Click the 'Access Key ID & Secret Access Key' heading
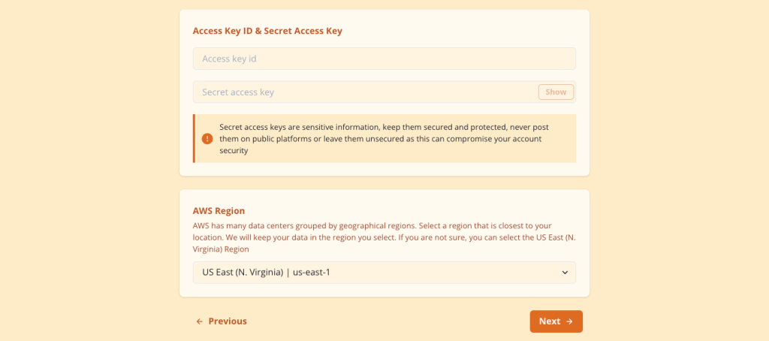769x341 pixels. point(267,31)
